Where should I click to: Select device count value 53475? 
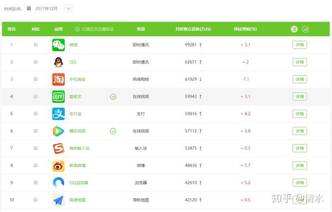click(191, 148)
